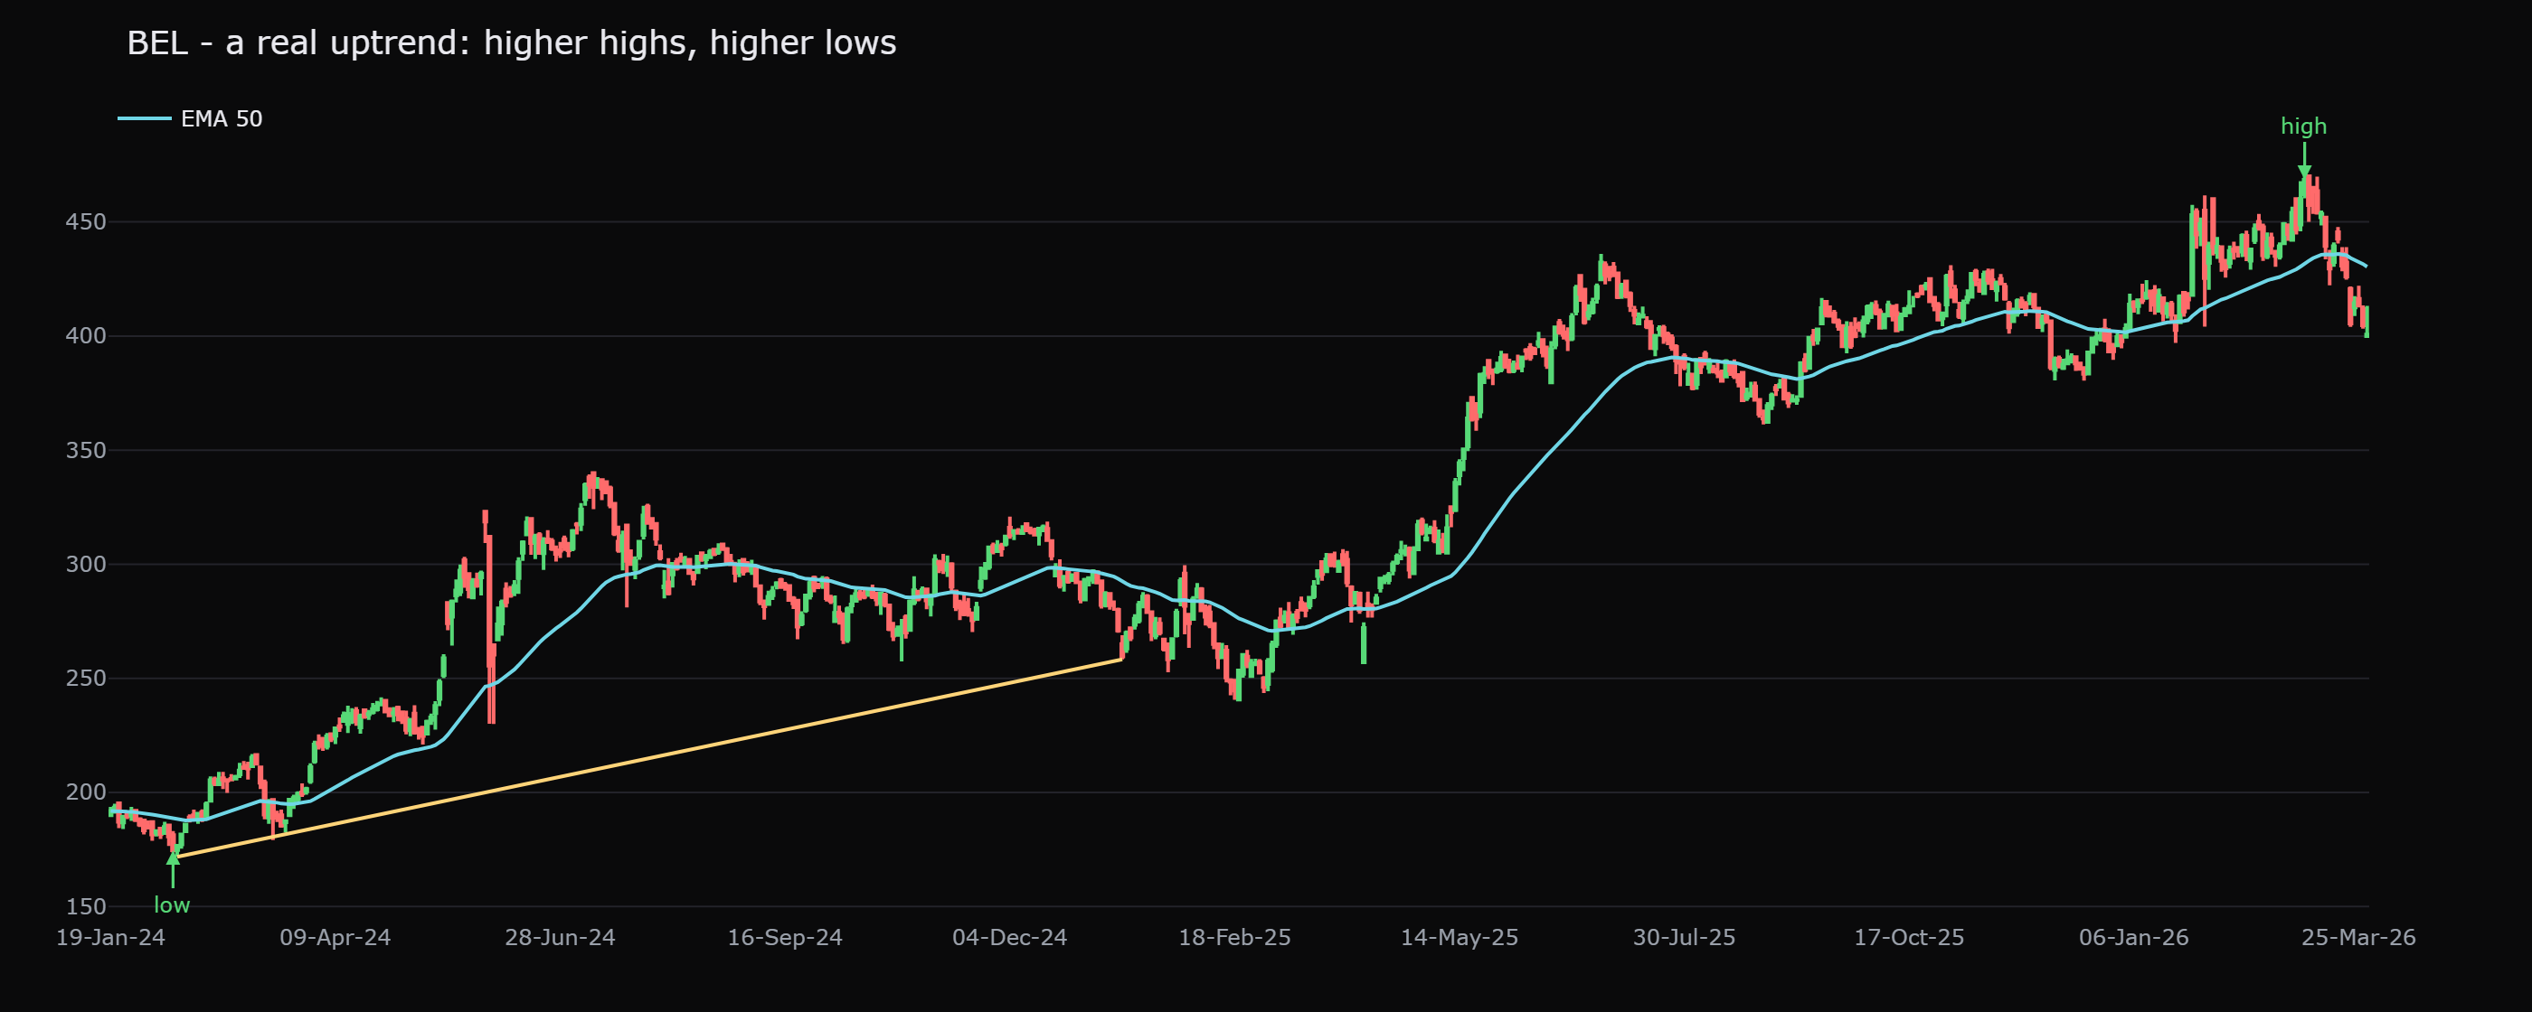Viewport: 2532px width, 1012px height.
Task: Click the 'high' annotation label
Action: tap(2303, 126)
